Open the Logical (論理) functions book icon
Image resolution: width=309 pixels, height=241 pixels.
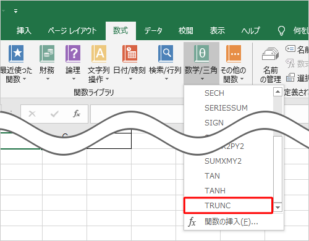73,54
